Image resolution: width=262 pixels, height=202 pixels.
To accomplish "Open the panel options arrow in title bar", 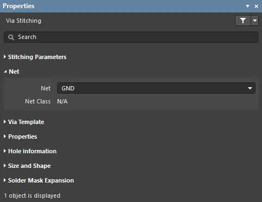I will pyautogui.click(x=247, y=6).
